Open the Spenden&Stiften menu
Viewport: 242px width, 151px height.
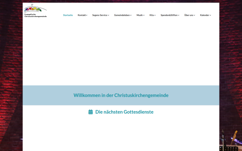[x=170, y=15]
